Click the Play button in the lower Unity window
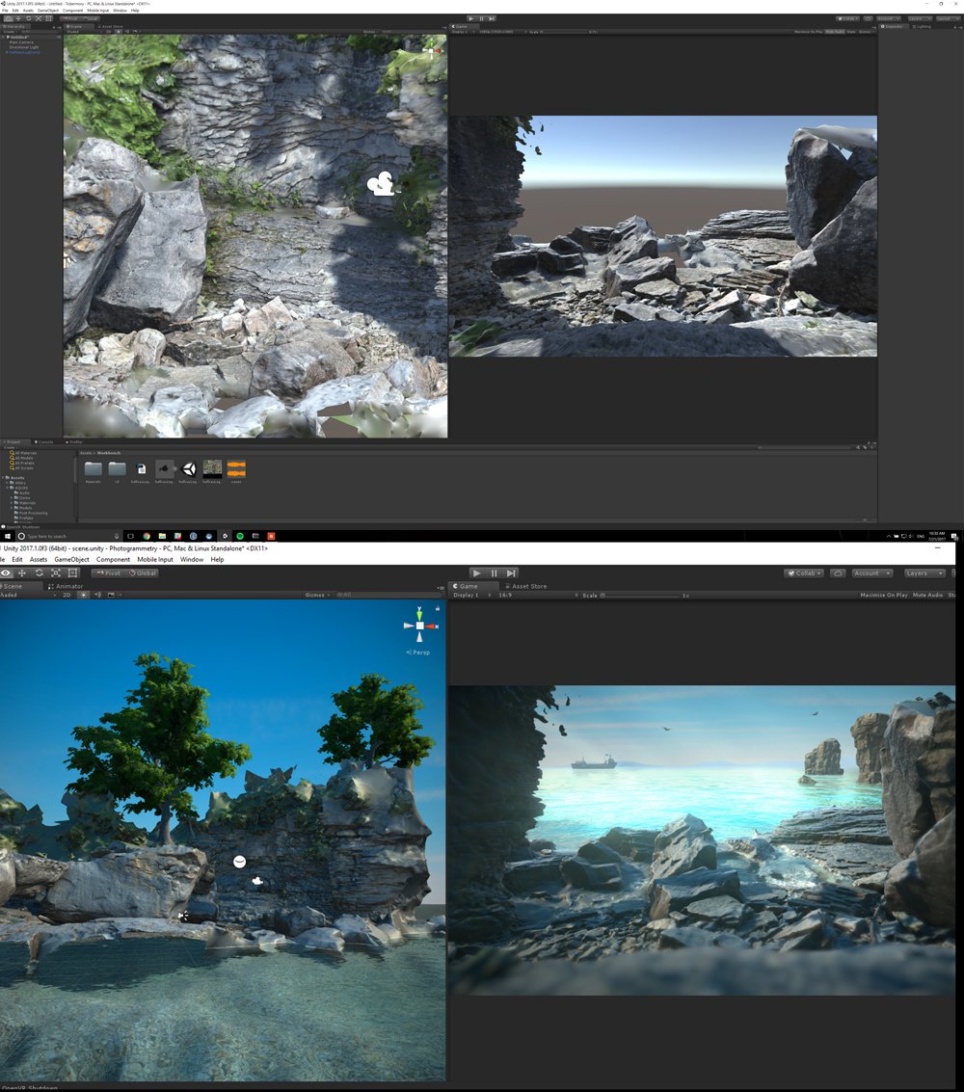This screenshot has height=1092, width=964. pos(476,573)
